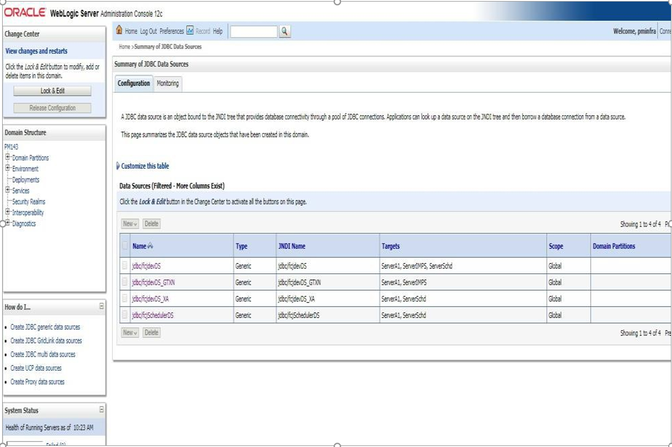
Task: Sort by Domain Partitions column header
Action: [614, 246]
